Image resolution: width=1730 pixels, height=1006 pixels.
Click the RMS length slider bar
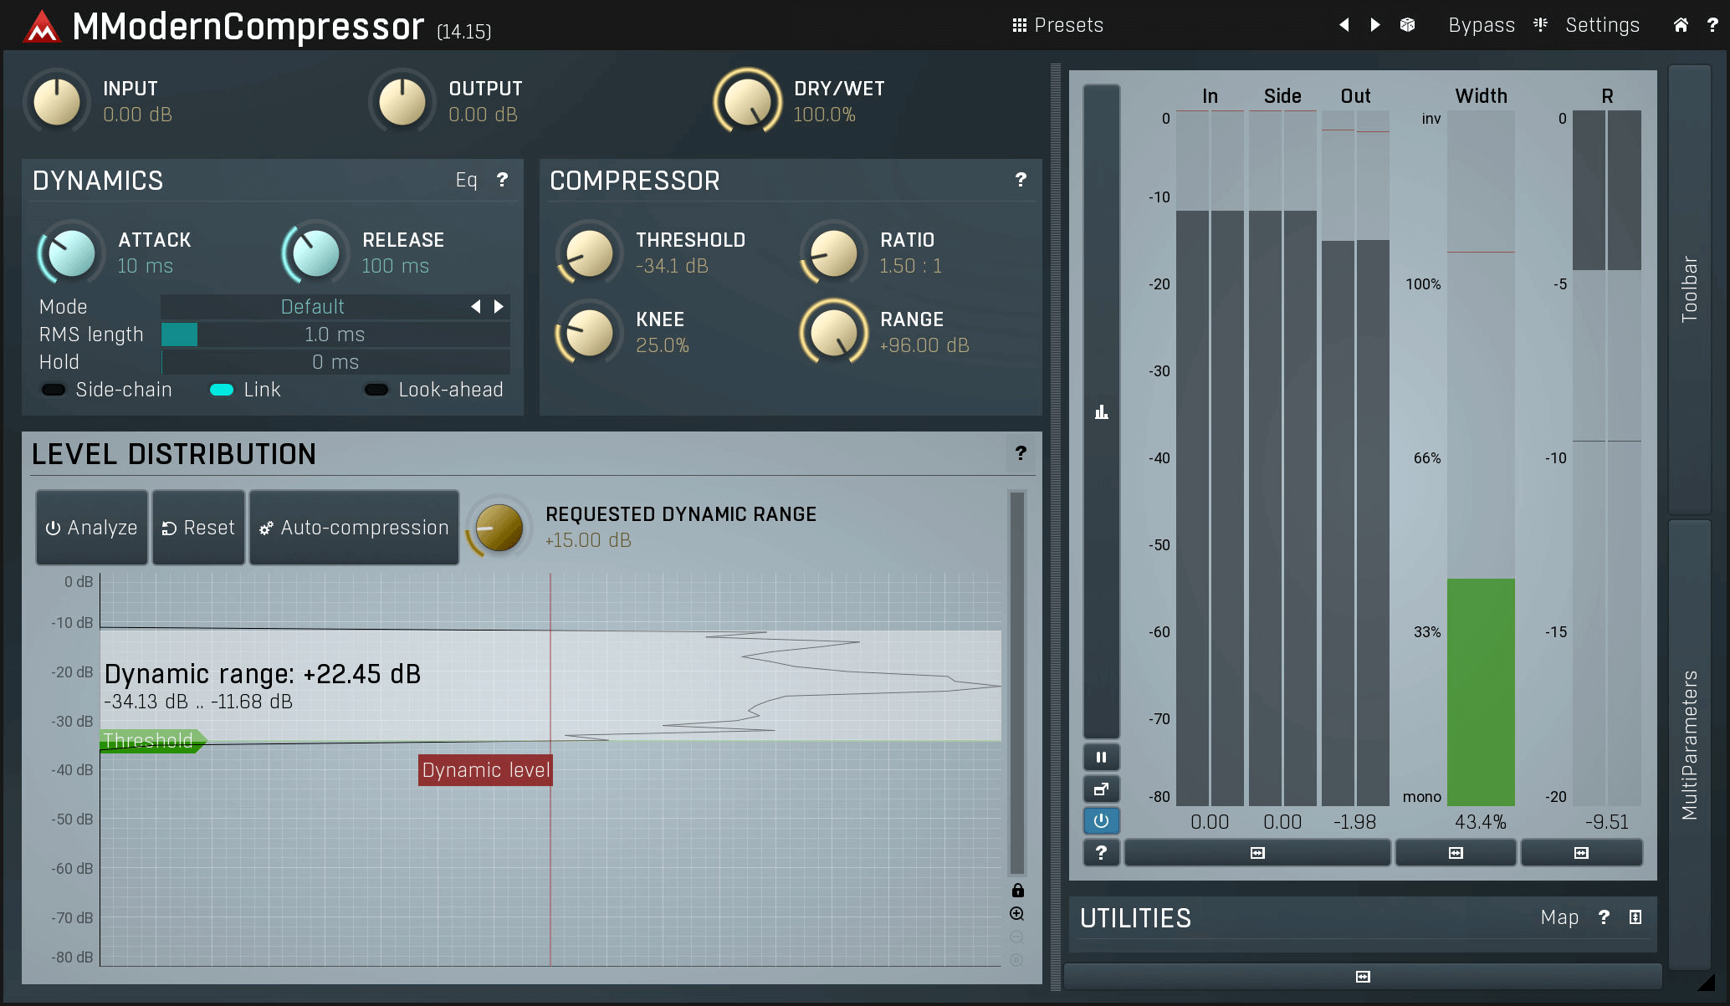[x=335, y=334]
